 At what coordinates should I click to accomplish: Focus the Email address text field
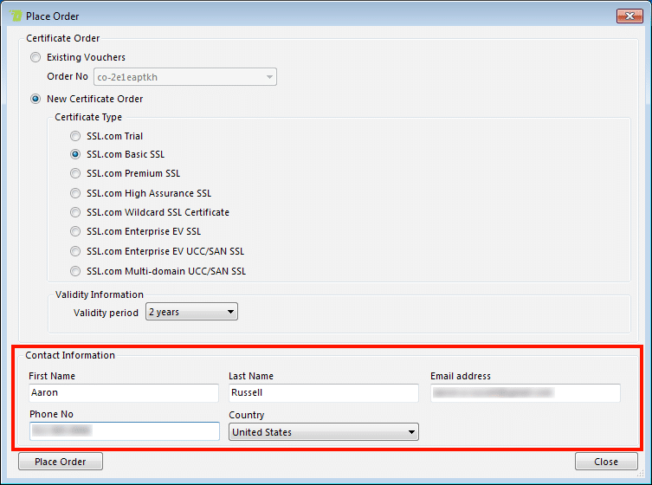[525, 393]
